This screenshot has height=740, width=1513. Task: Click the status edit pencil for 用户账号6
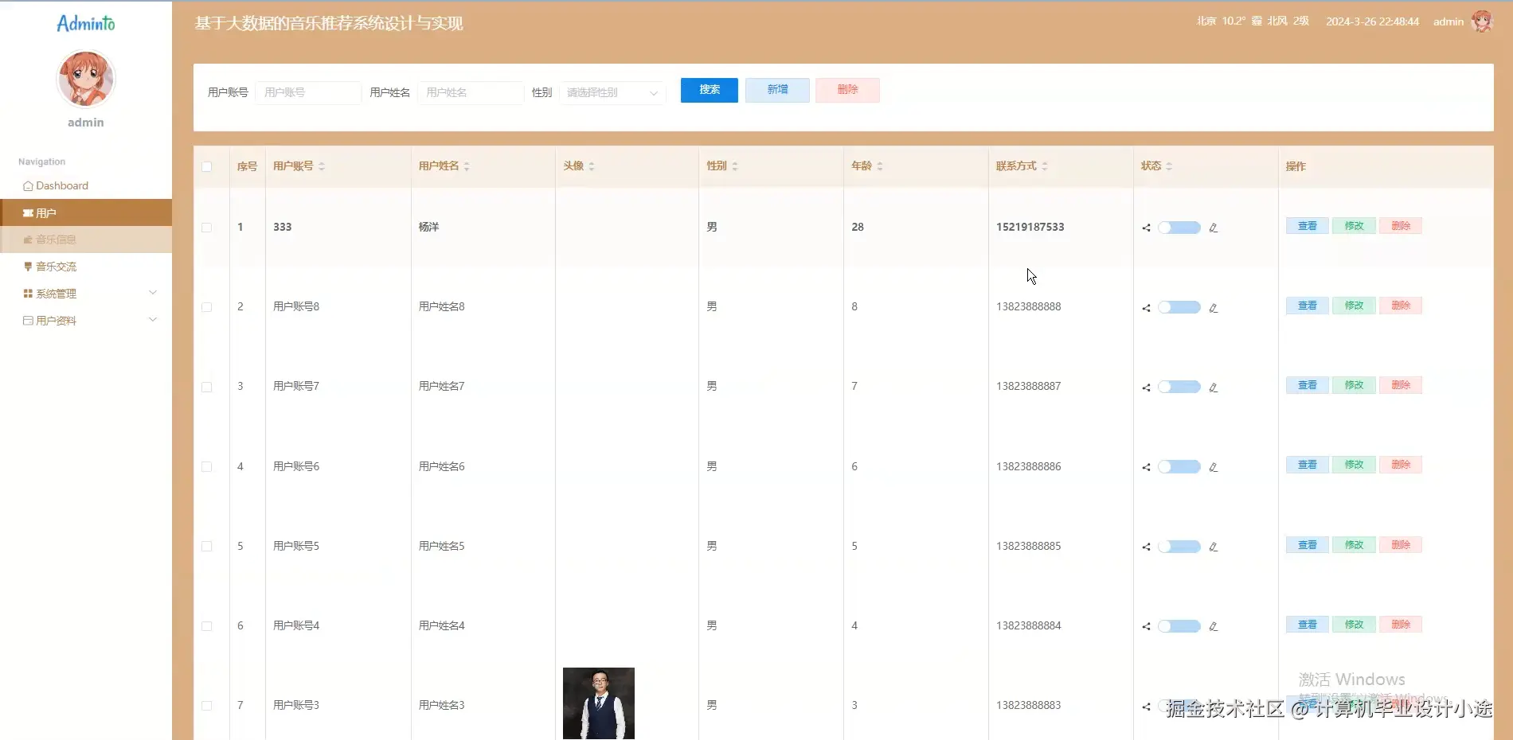click(1213, 467)
